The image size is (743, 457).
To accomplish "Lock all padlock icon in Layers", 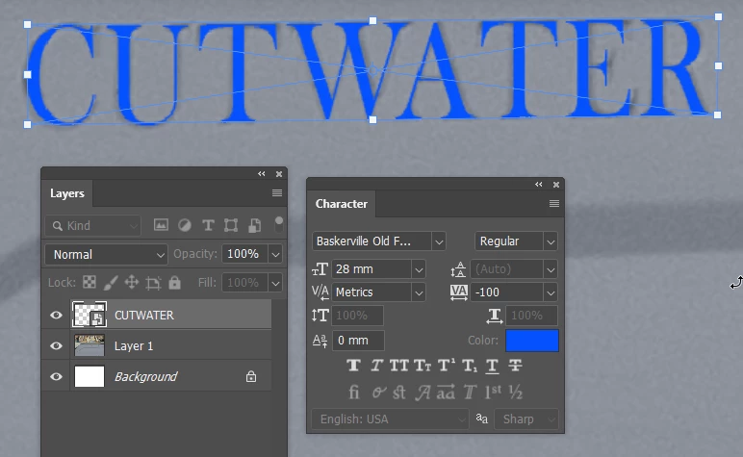I will tap(175, 283).
